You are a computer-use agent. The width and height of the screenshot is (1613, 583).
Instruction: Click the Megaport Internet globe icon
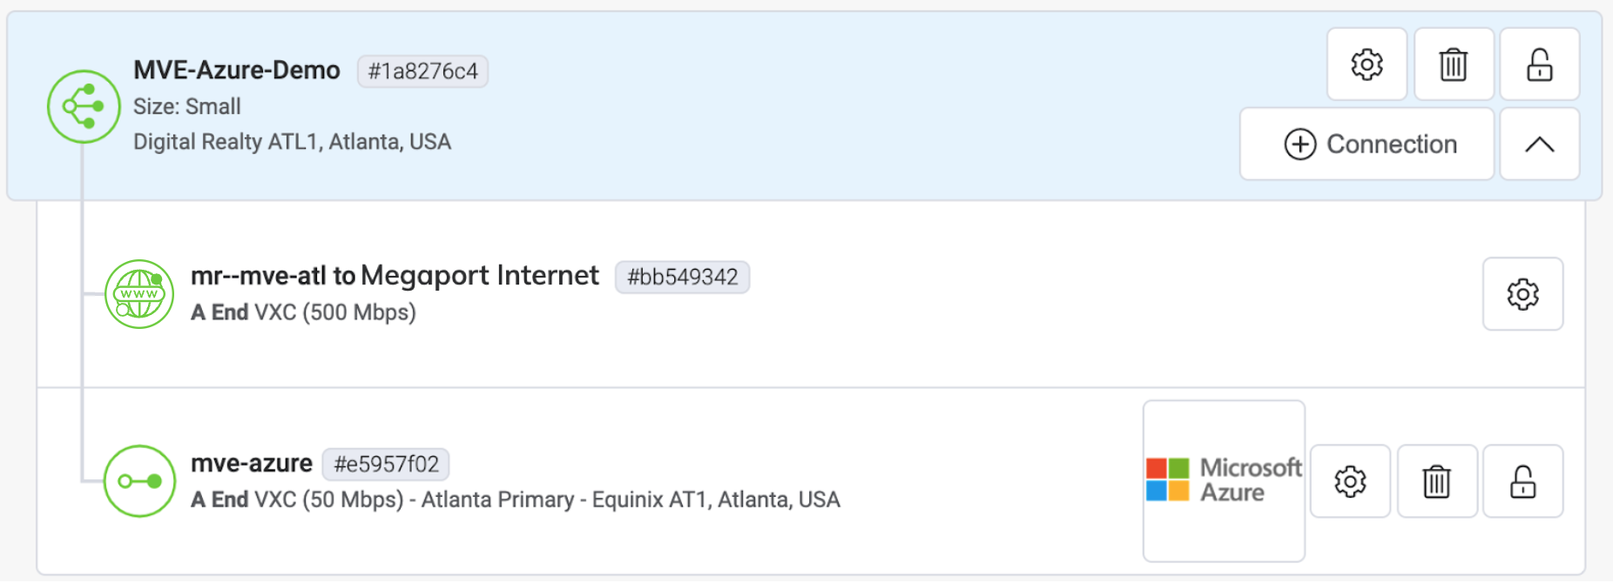pyautogui.click(x=139, y=294)
